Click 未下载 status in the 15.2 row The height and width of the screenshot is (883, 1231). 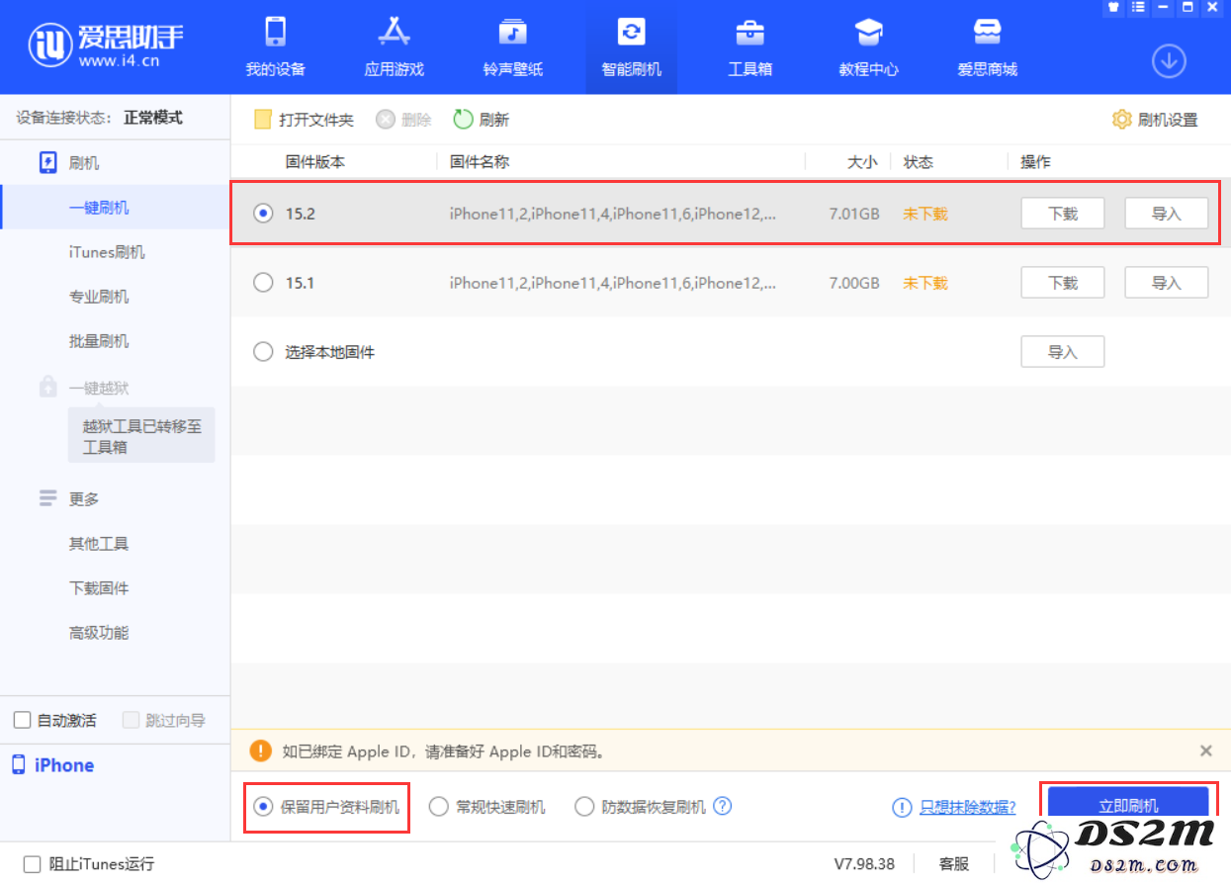(x=925, y=213)
